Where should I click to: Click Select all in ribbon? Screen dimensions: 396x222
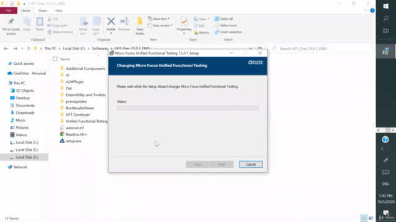click(x=224, y=19)
